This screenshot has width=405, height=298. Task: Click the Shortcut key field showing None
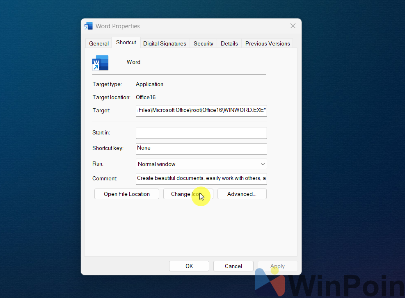tap(201, 149)
